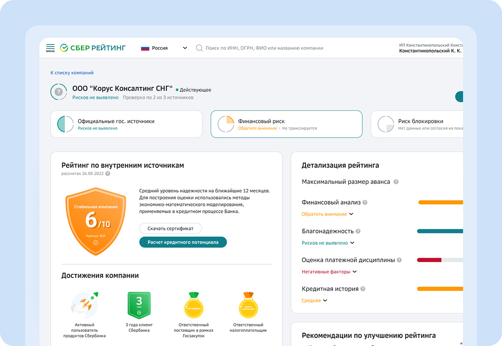Expand Негативные факторы details
Viewport: 502px width, 346px height.
coord(329,272)
